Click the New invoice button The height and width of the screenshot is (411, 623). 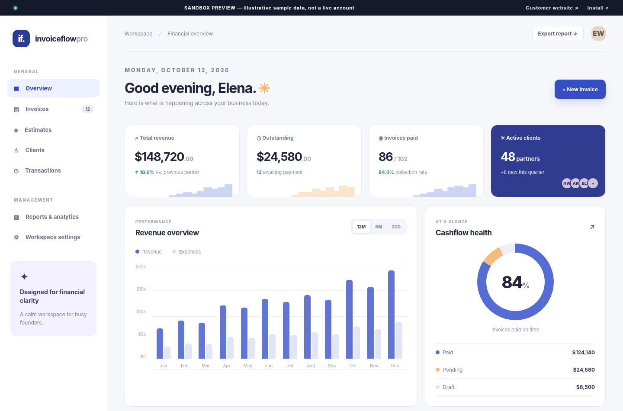tap(580, 89)
